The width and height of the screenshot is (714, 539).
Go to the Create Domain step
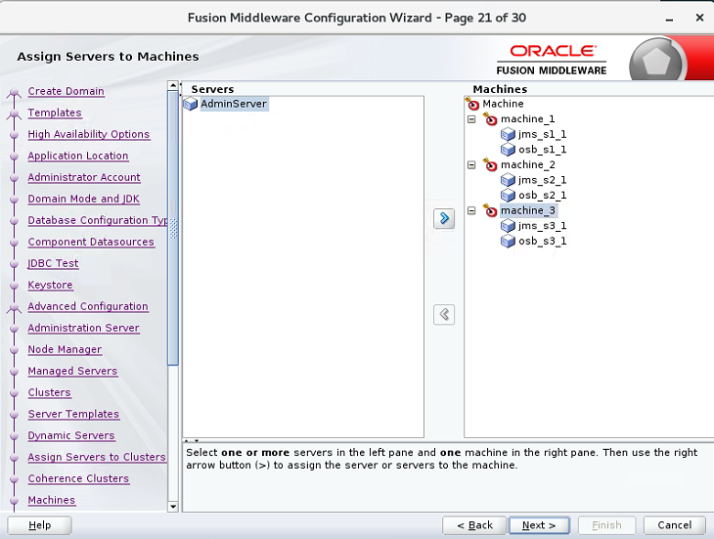67,91
